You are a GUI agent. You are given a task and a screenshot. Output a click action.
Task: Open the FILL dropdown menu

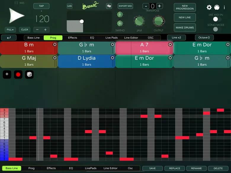coord(10,30)
